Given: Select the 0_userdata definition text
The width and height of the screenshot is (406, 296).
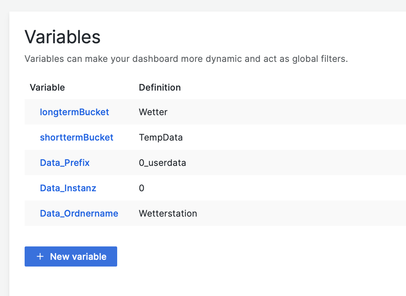Looking at the screenshot, I should tap(162, 163).
